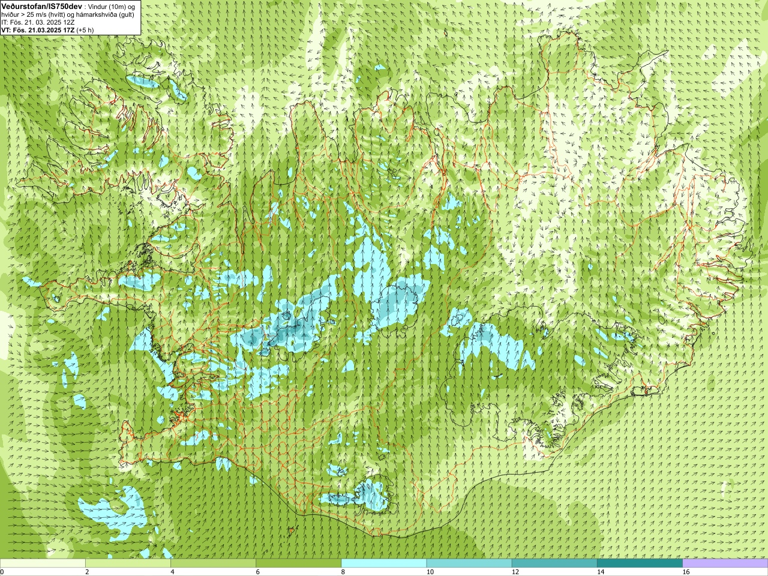Click the legend scale label "0"

2,572
